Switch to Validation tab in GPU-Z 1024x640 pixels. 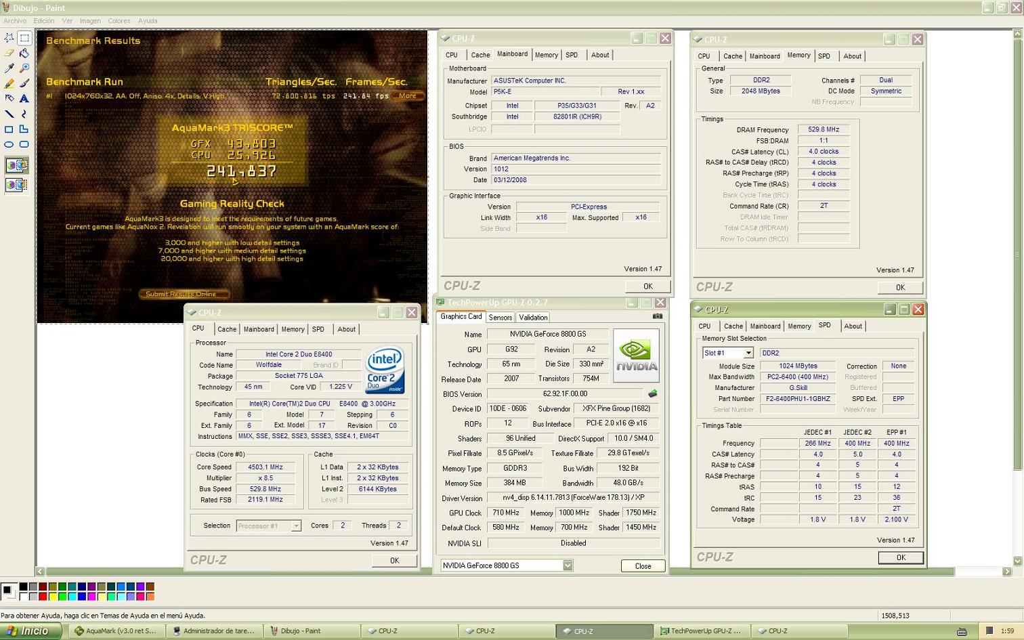[x=534, y=318]
